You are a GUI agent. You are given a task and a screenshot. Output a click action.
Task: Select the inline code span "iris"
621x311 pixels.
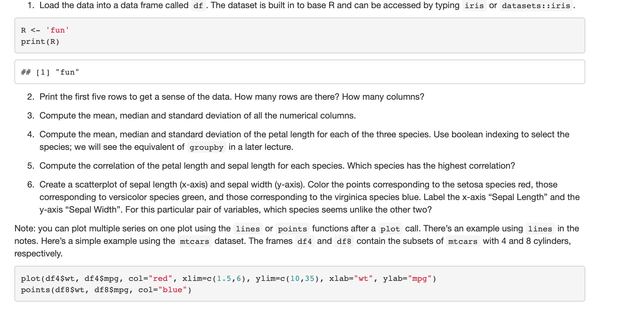point(474,5)
